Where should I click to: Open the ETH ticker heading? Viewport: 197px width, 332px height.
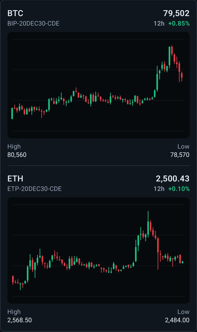point(15,179)
